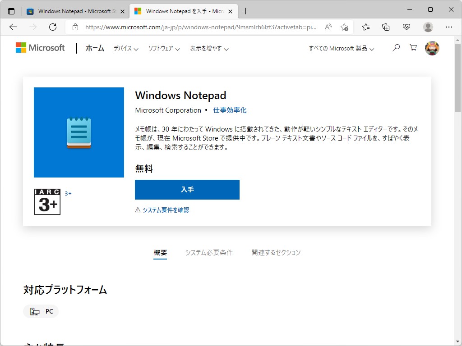The height and width of the screenshot is (346, 462).
Task: Open Edge Collections
Action: (x=385, y=27)
